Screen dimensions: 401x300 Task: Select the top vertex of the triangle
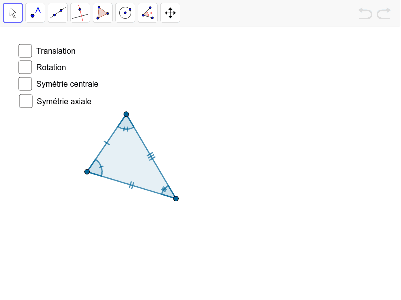click(x=126, y=114)
